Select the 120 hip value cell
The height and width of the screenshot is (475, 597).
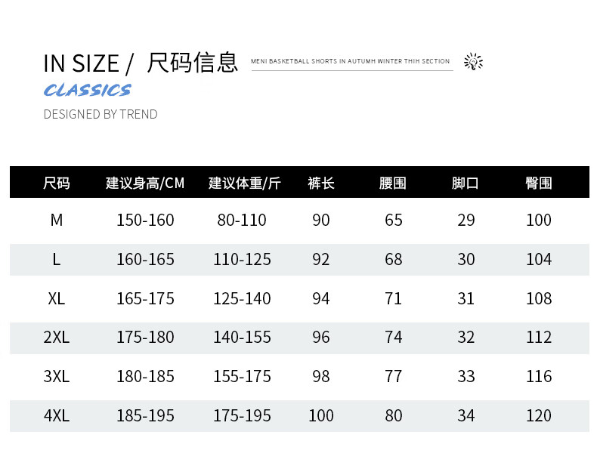pyautogui.click(x=538, y=415)
